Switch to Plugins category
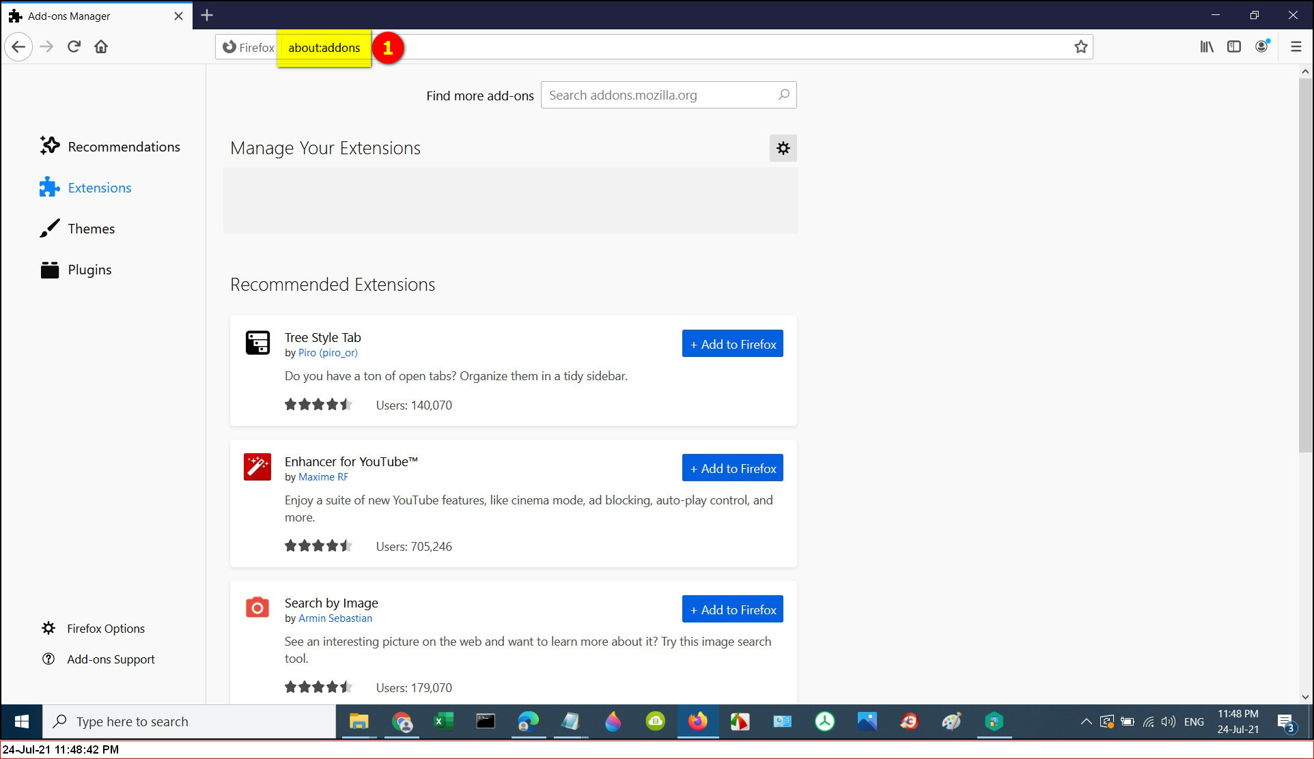Screen dimensions: 1314x759 (x=76, y=270)
